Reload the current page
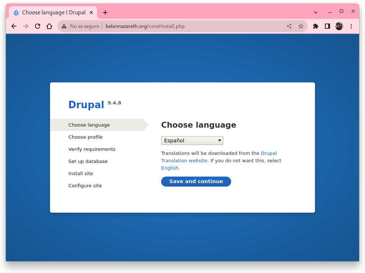This screenshot has height=273, width=365. (x=38, y=26)
